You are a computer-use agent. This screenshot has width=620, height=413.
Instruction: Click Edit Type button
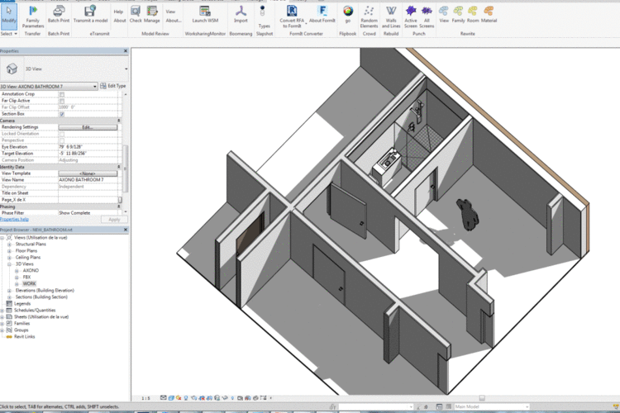(113, 86)
